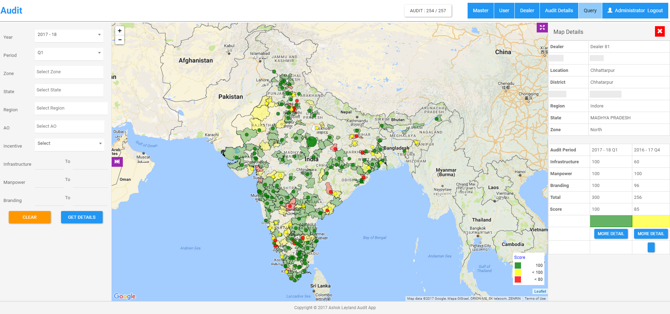Zoom out on the map
Image resolution: width=670 pixels, height=314 pixels.
120,40
